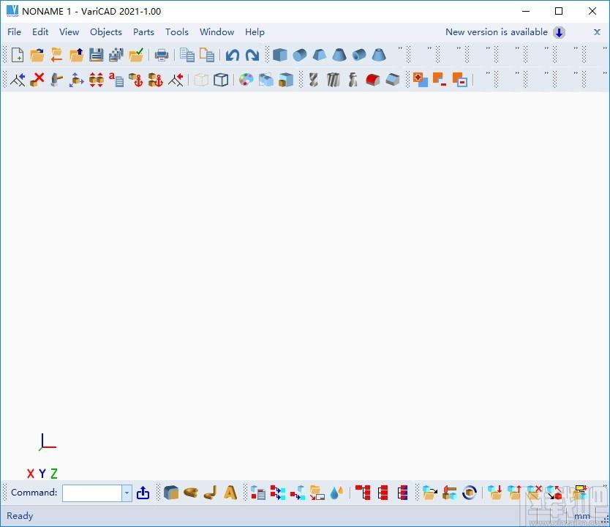Screen dimensions: 610x527
Task: Insert a pipe (hollow cylinder) solid
Action: pos(358,55)
